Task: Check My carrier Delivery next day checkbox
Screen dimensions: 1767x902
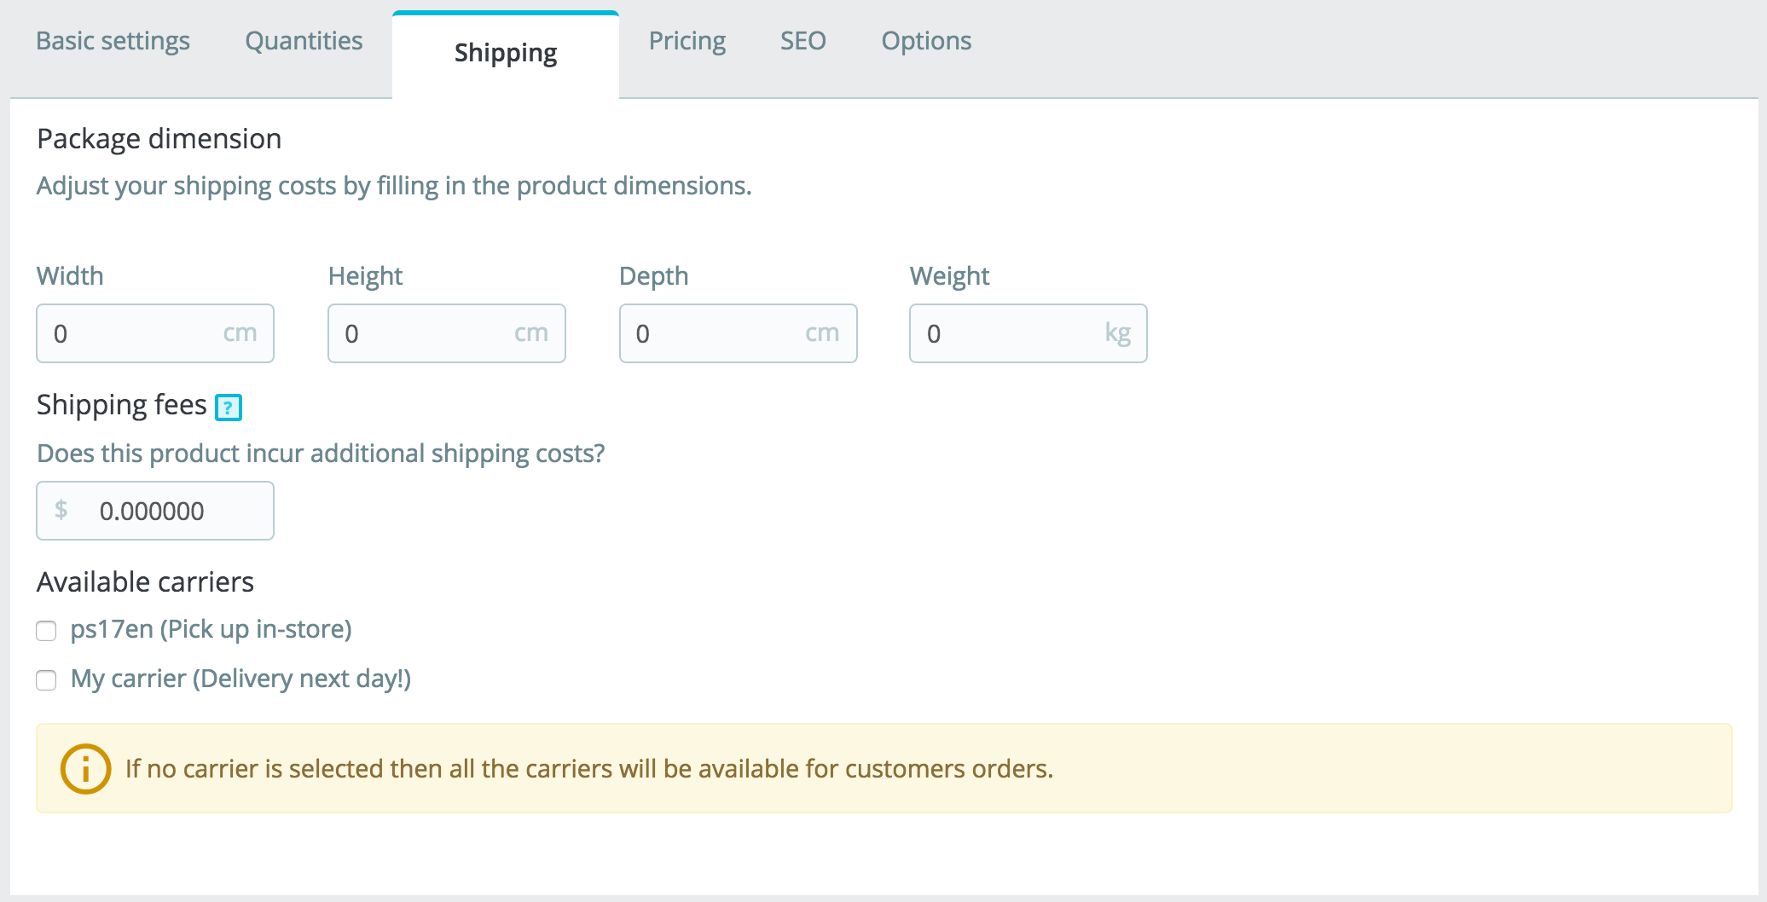Action: 46,680
